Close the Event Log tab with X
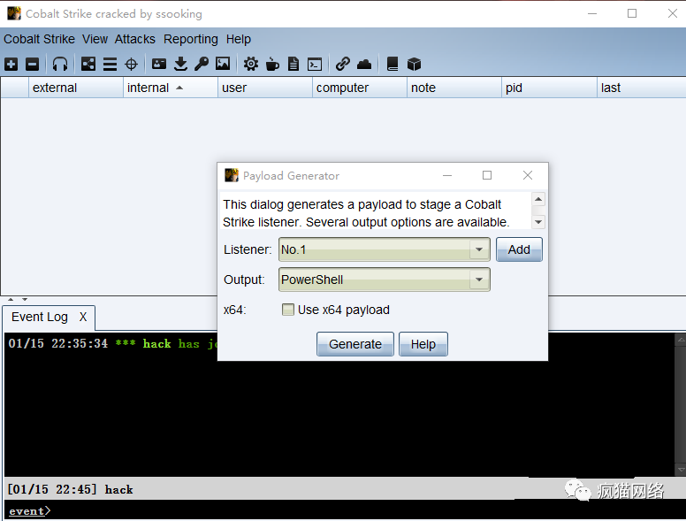Viewport: 686px width, 521px height. 83,317
